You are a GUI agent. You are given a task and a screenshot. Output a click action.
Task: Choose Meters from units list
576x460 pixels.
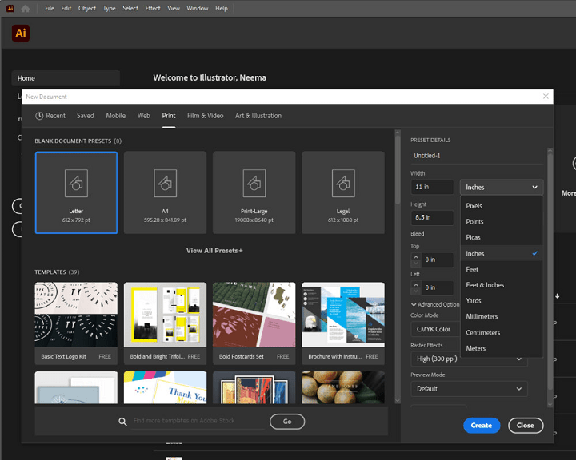pyautogui.click(x=502, y=348)
